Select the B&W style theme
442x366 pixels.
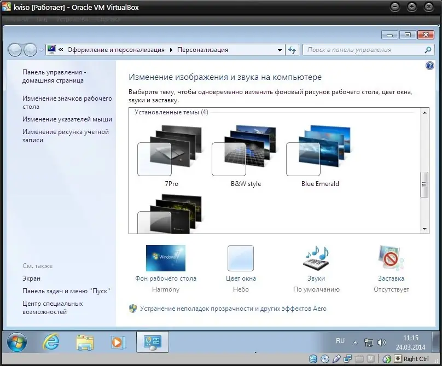[246, 150]
